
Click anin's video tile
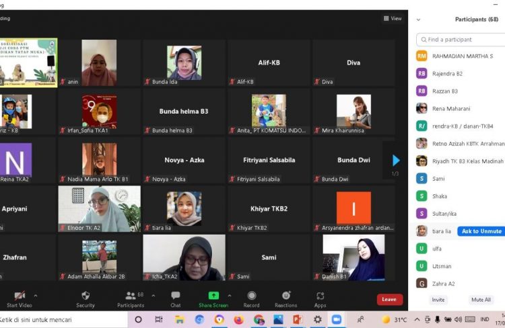(x=99, y=63)
